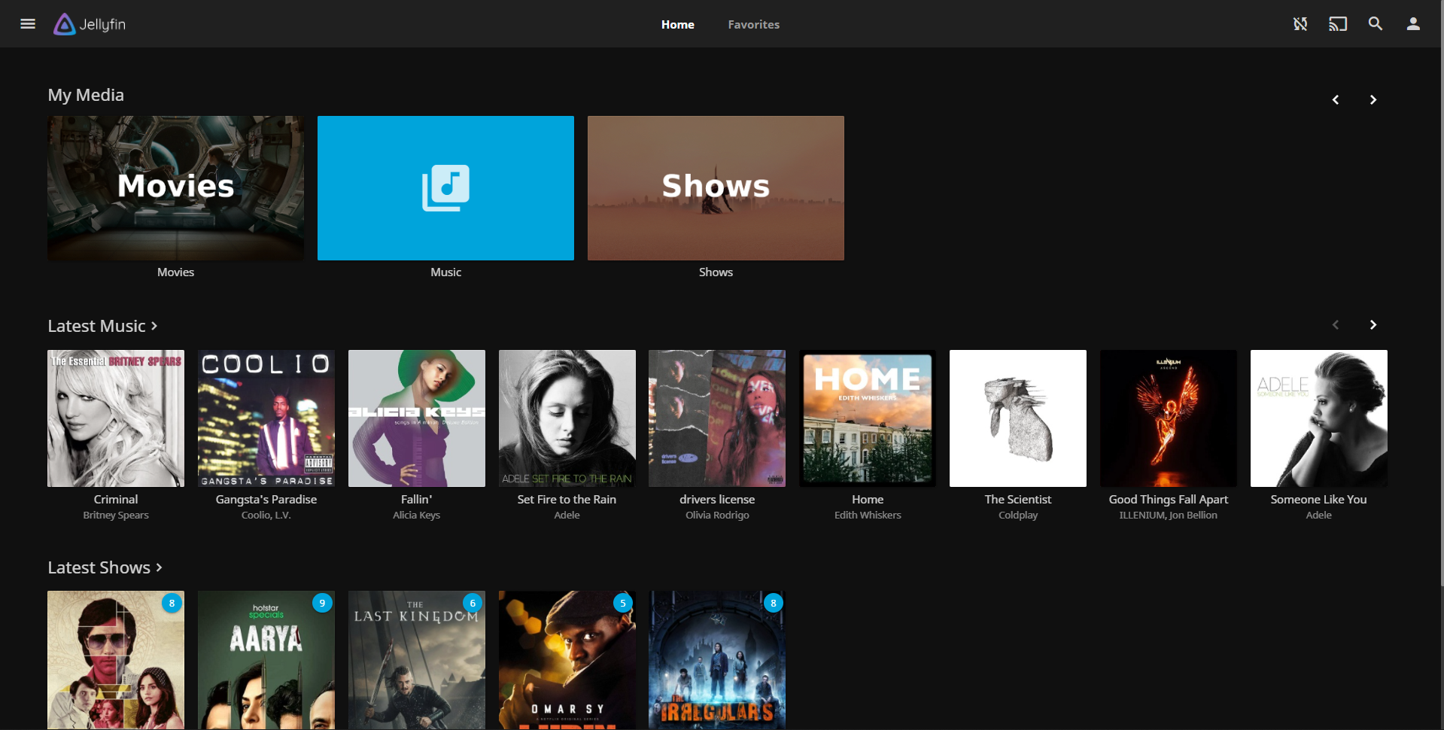Open the hamburger navigation menu
This screenshot has width=1444, height=730.
tap(28, 24)
